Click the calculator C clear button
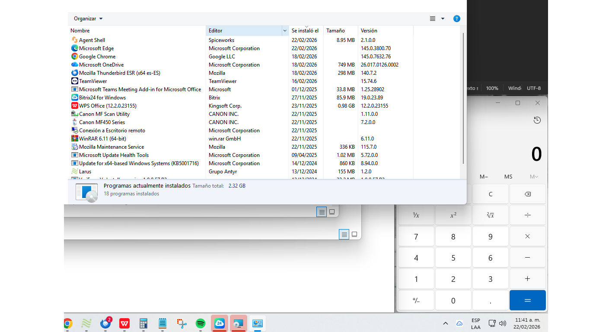 490,194
